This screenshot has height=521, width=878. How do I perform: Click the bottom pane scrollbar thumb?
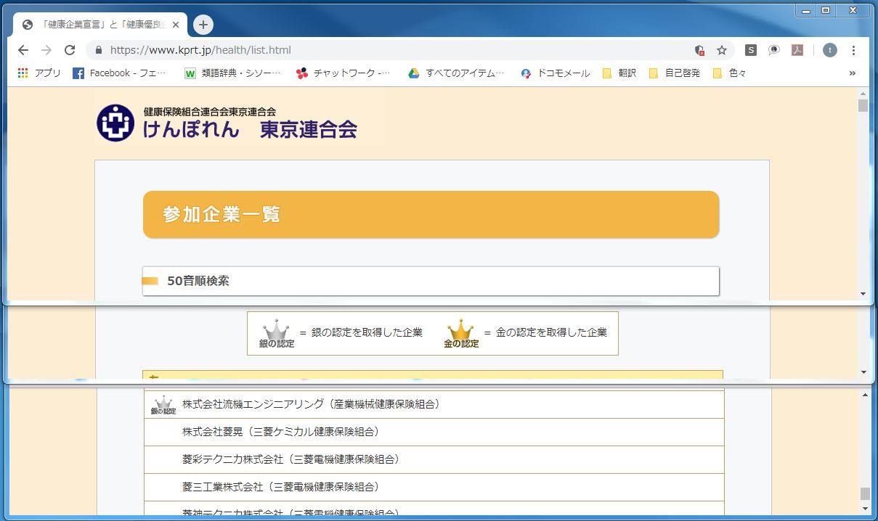864,493
